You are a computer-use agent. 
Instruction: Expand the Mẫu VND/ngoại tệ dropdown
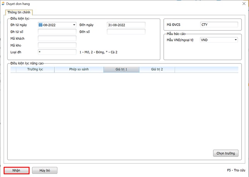tap(235, 39)
